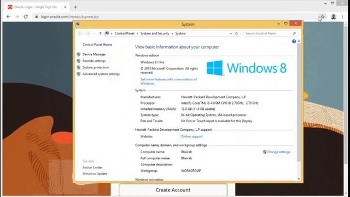350x197 pixels.
Task: Click the Windows 8.1 Pro edition text
Action: (x=152, y=62)
